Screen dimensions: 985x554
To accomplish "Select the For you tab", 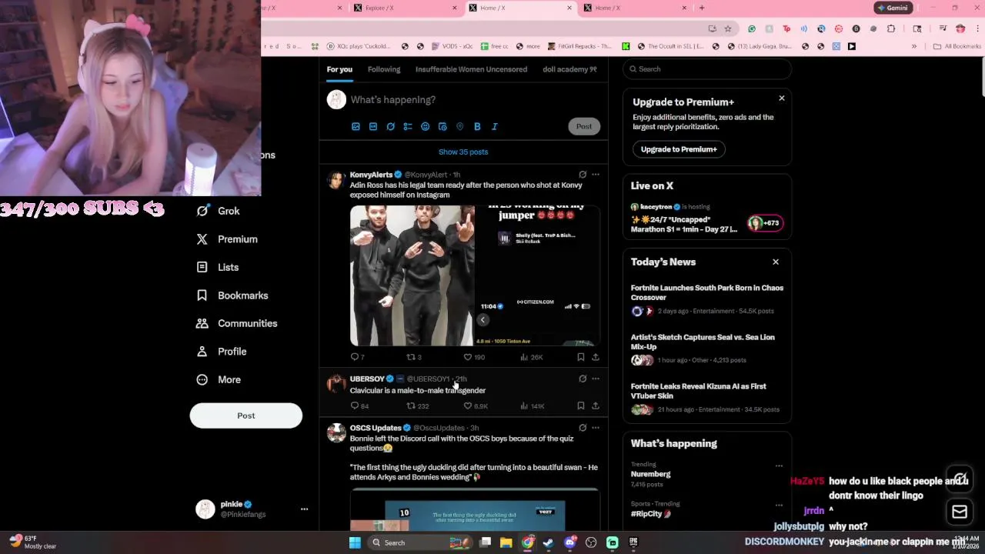I will 339,69.
